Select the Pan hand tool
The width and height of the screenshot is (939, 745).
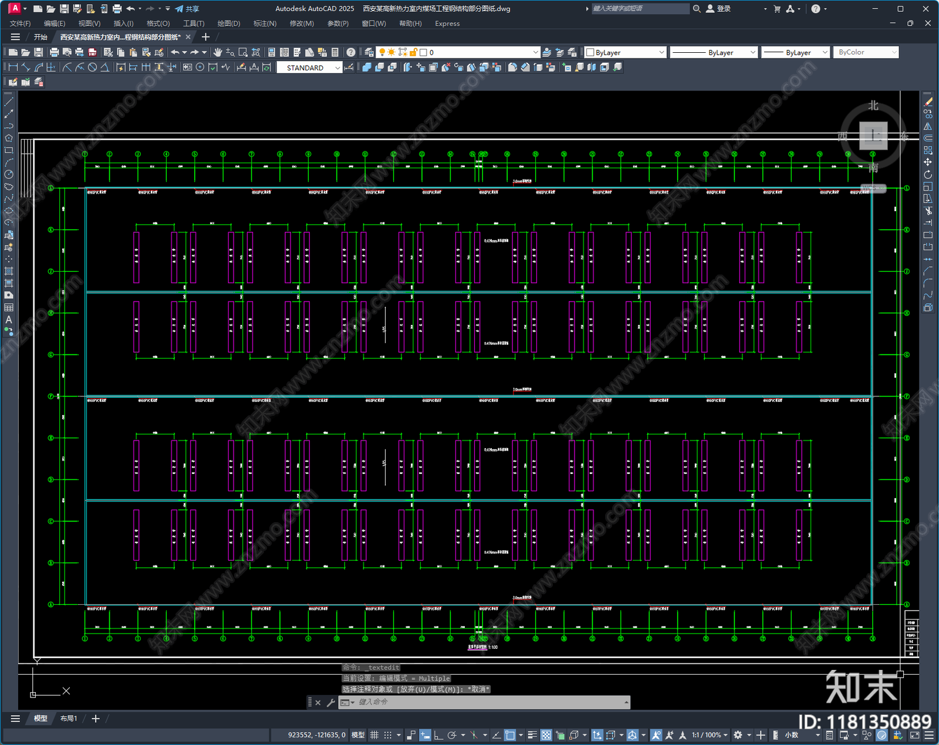click(218, 52)
